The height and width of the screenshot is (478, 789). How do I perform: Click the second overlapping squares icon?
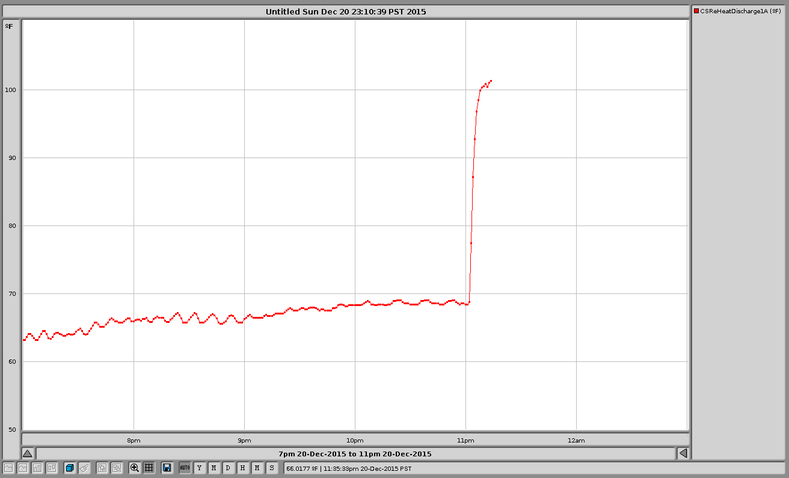[x=117, y=468]
